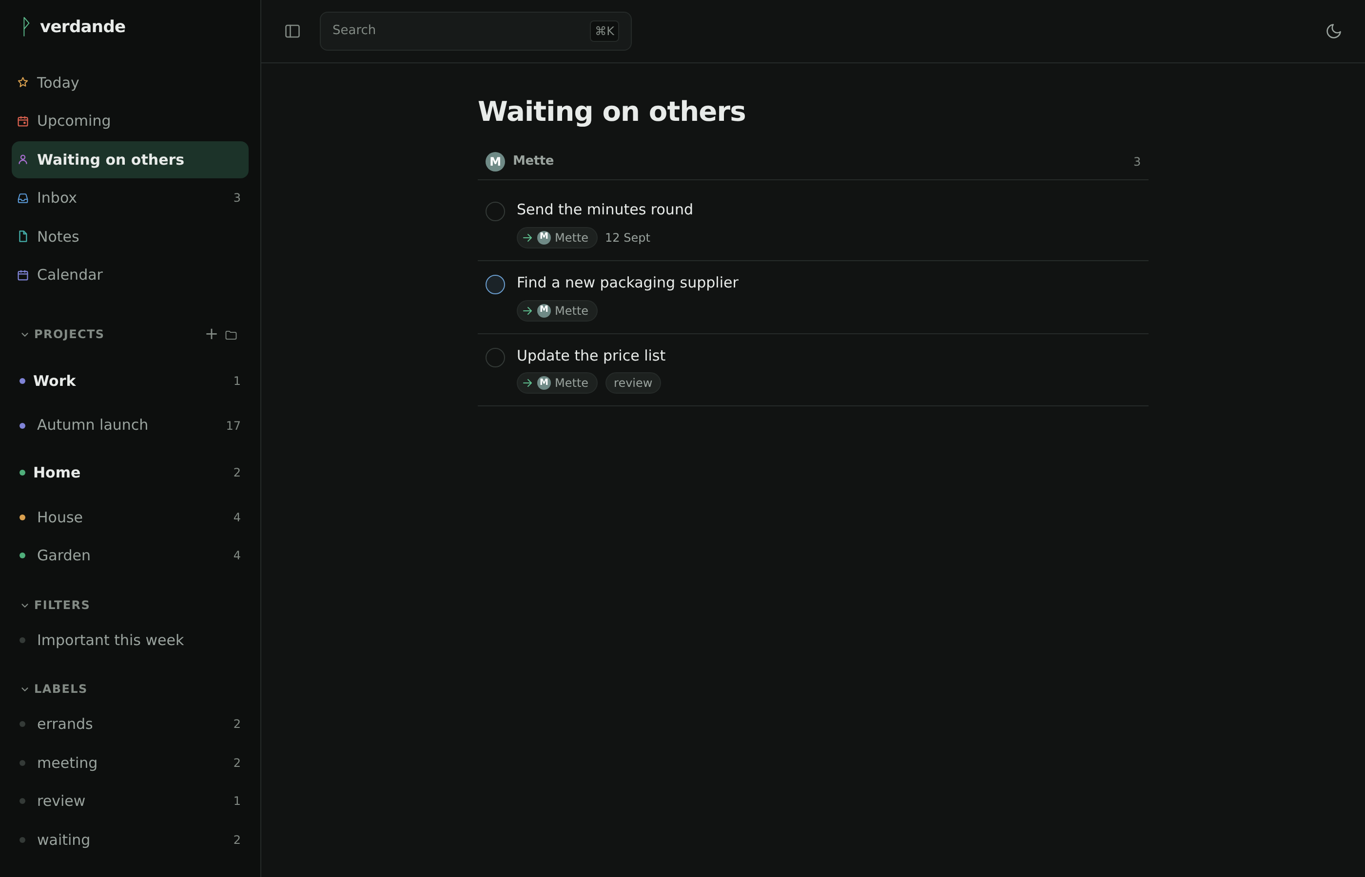This screenshot has height=877, width=1365.
Task: Go to Inbox
Action: click(130, 198)
